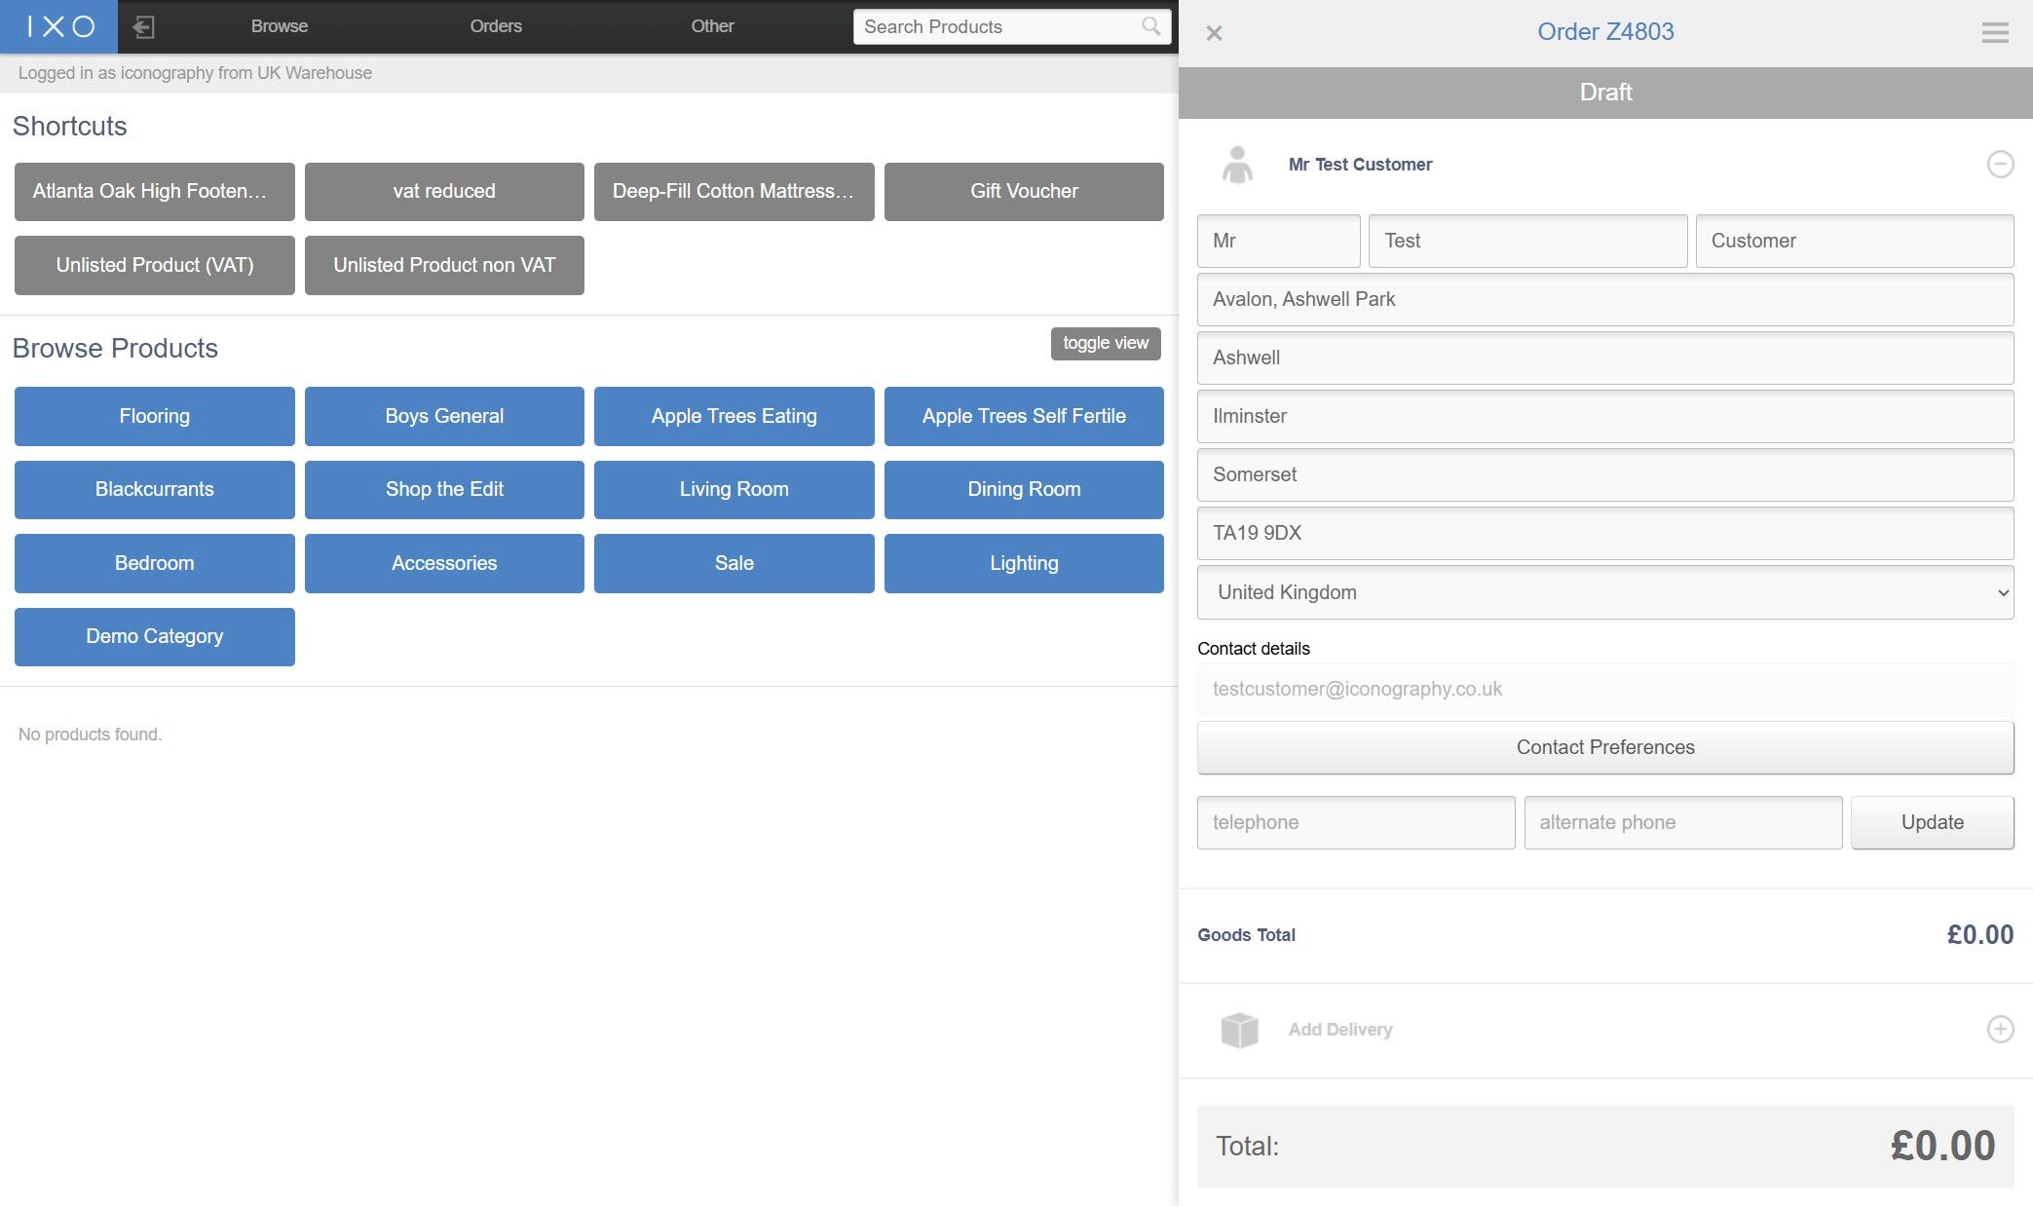This screenshot has height=1207, width=2033.
Task: Click the IXO logo
Action: [58, 26]
